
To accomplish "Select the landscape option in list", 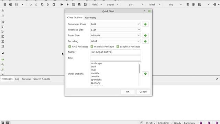I will click(x=96, y=63).
